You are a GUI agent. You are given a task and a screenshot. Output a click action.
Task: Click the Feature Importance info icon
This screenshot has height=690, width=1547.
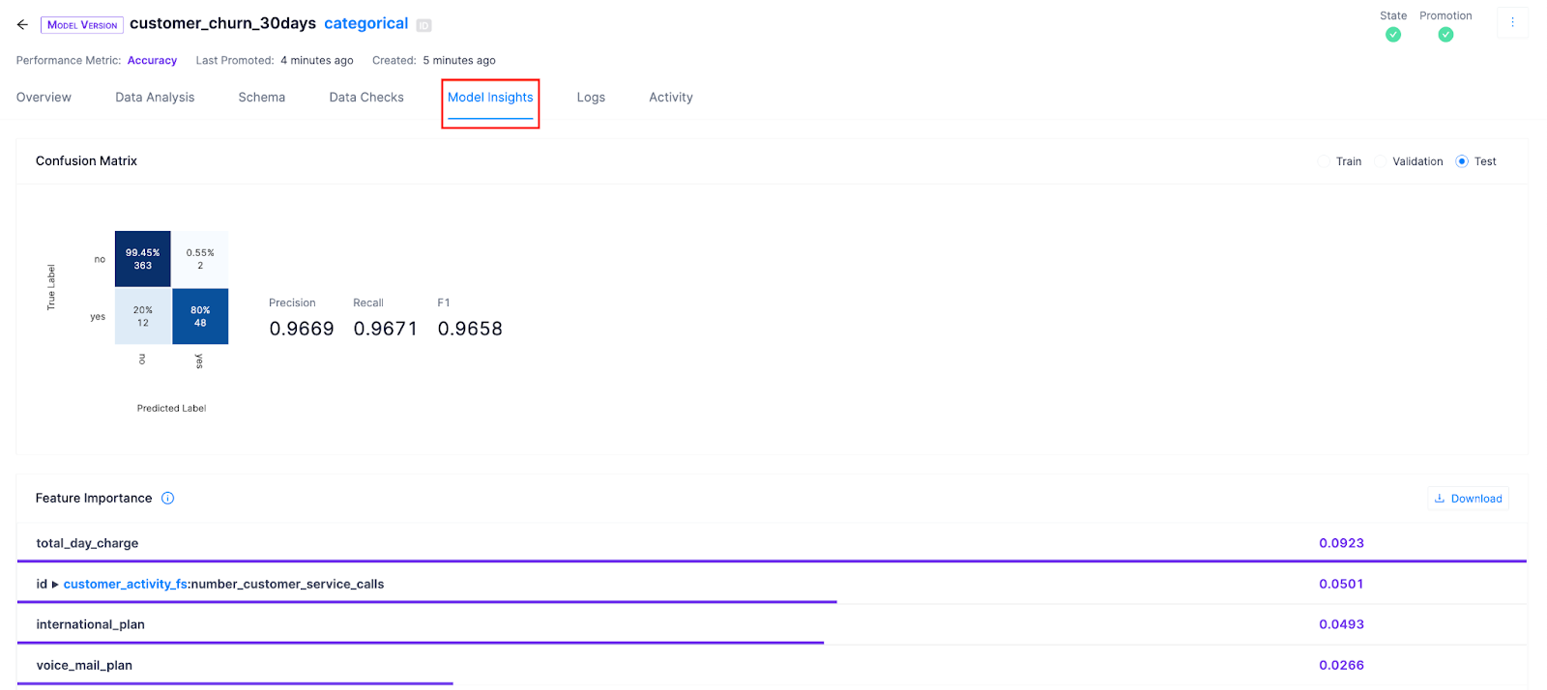click(x=167, y=499)
